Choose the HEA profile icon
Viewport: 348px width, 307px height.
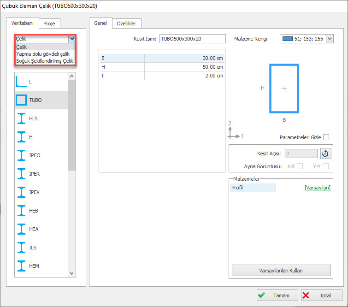[x=21, y=229]
